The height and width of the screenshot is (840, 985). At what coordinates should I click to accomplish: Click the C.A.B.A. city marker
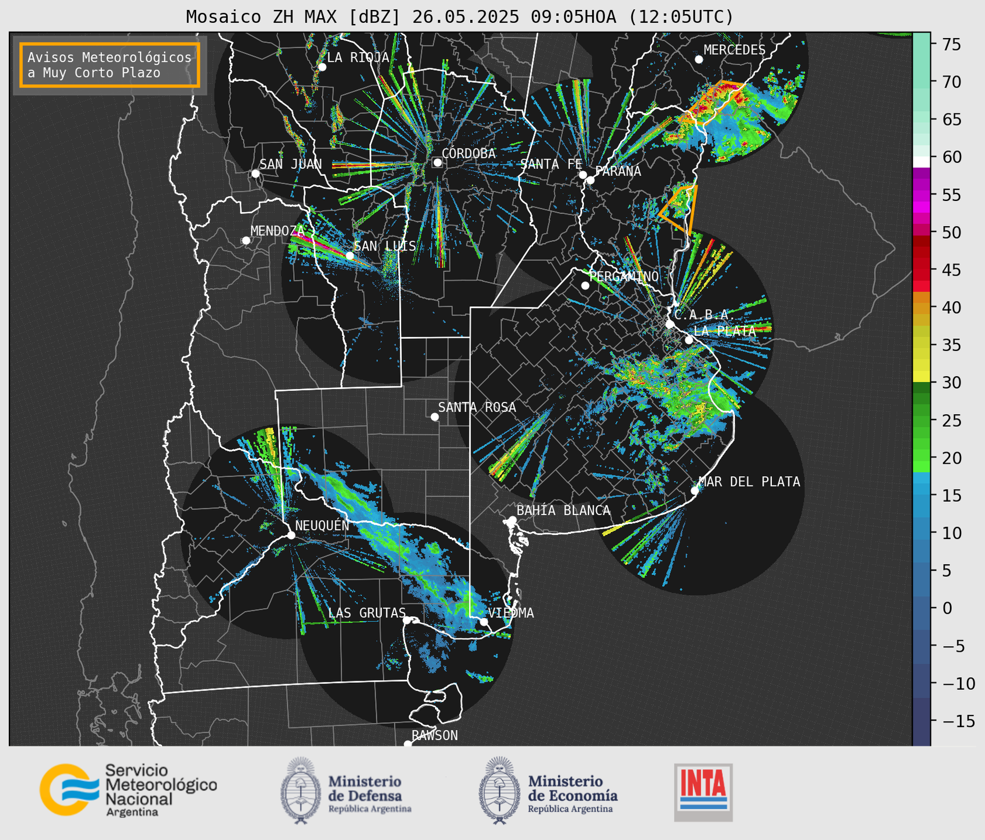[x=670, y=324]
